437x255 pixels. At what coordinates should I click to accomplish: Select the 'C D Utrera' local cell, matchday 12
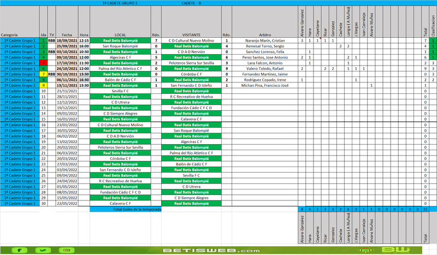(120, 102)
